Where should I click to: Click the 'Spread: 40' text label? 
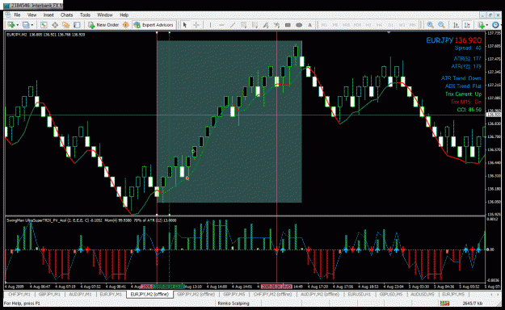point(468,48)
